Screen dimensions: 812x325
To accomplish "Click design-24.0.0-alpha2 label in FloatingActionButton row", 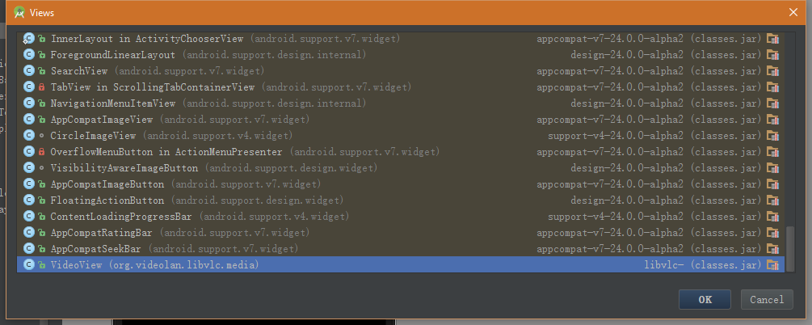I will [627, 200].
